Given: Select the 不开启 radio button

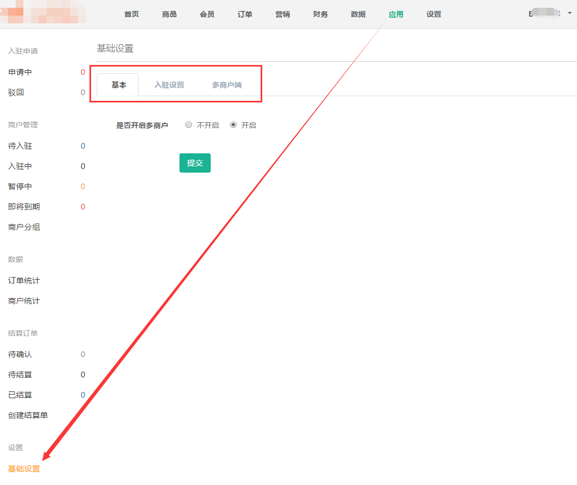Looking at the screenshot, I should [x=189, y=125].
